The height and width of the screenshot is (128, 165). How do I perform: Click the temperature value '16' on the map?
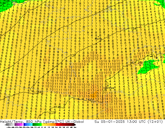[92, 96]
